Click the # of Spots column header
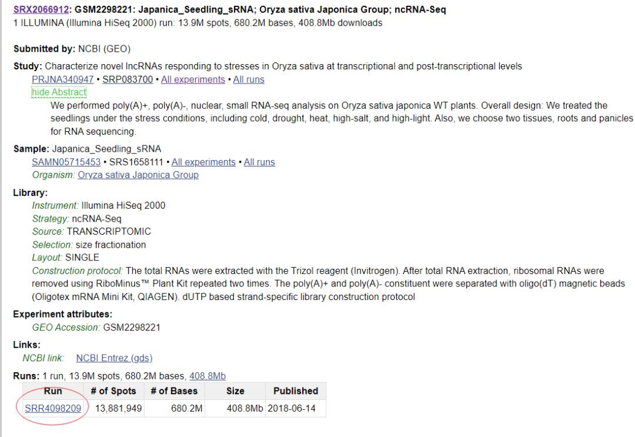 113,391
